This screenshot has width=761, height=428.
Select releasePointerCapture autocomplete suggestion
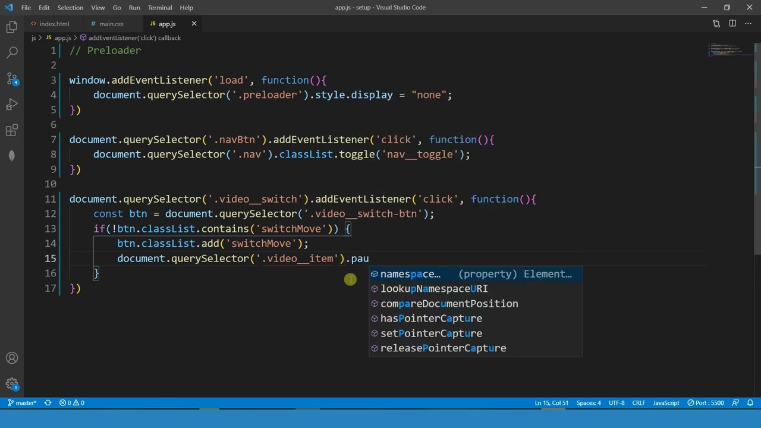[476, 348]
